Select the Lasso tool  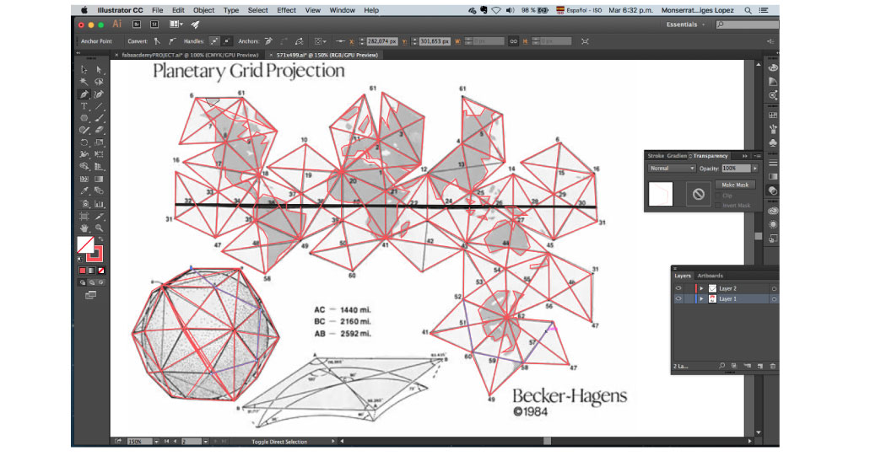[99, 82]
